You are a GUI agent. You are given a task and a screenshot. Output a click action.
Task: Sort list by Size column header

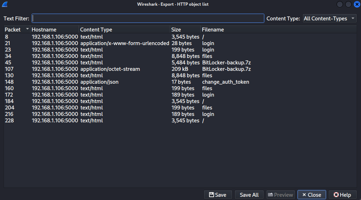coord(185,30)
